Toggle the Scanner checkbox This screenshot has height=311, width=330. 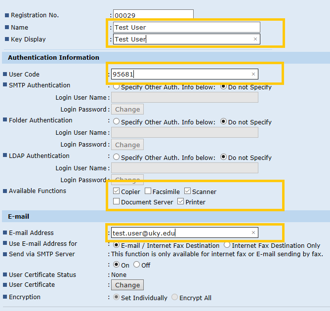click(187, 191)
